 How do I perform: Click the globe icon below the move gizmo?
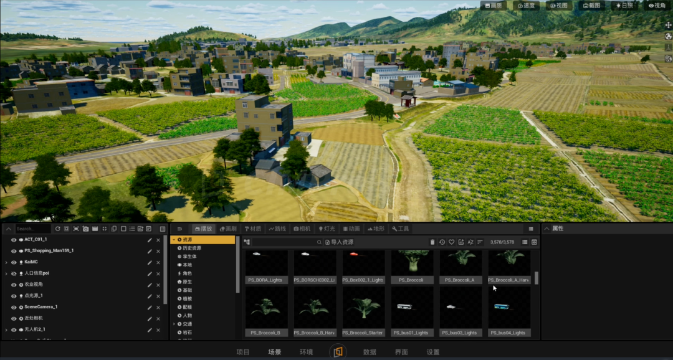click(668, 36)
